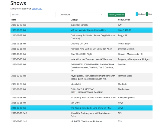Click the Date column header

click(14, 20)
